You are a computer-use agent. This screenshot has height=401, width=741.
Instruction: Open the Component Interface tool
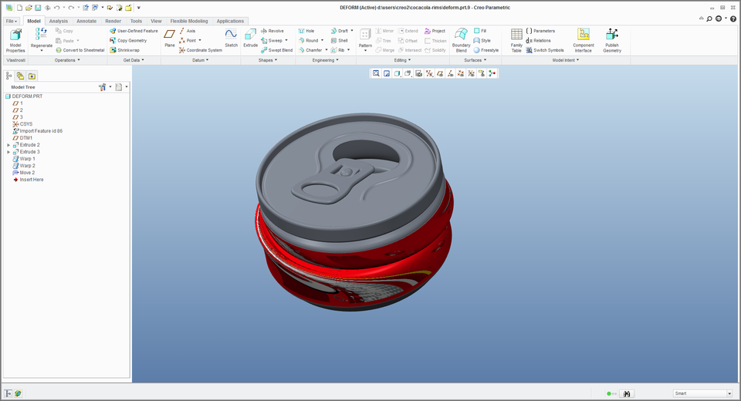click(x=584, y=40)
